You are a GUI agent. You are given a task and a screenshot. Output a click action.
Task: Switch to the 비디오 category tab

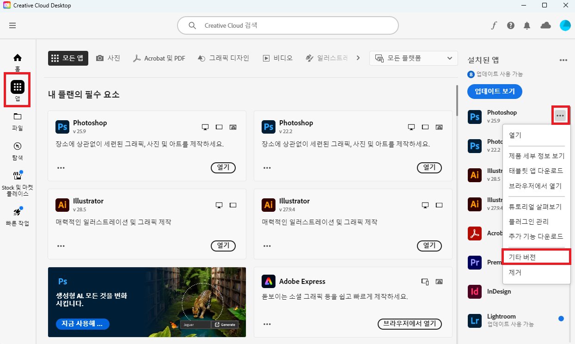pyautogui.click(x=277, y=58)
